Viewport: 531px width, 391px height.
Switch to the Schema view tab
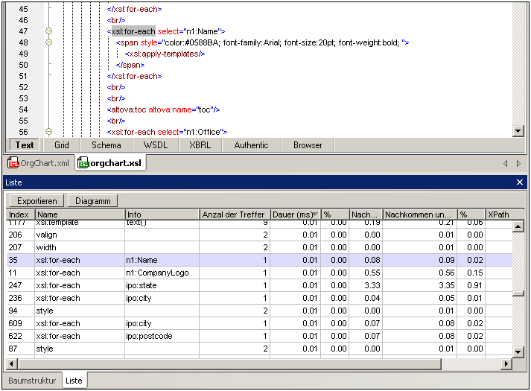coord(106,145)
